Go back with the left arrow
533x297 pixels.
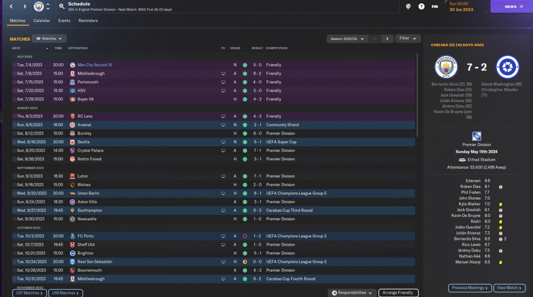tap(11, 7)
